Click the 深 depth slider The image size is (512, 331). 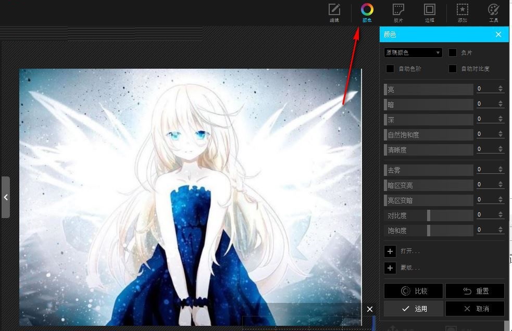pyautogui.click(x=429, y=120)
